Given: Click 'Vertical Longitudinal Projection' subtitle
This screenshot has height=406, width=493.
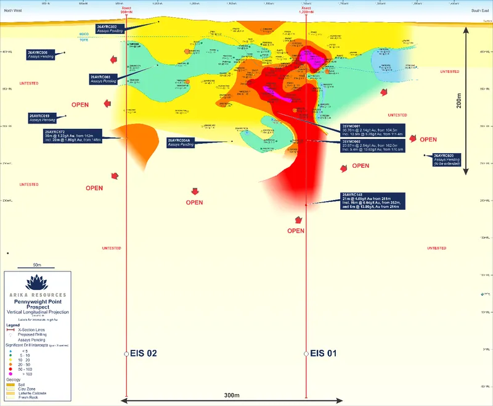Looking at the screenshot, I should point(38,312).
